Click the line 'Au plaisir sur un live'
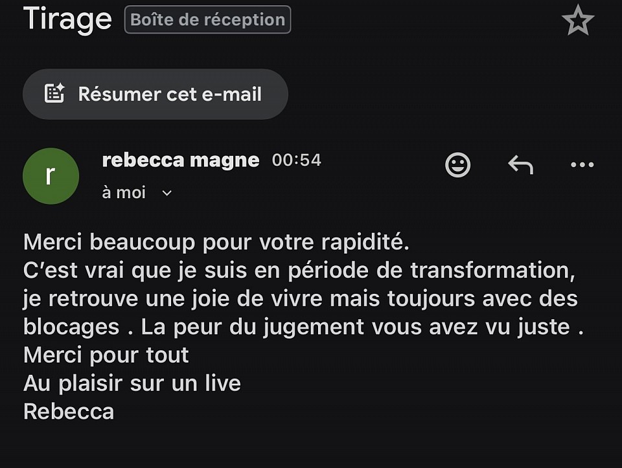The height and width of the screenshot is (468, 622). 132,383
